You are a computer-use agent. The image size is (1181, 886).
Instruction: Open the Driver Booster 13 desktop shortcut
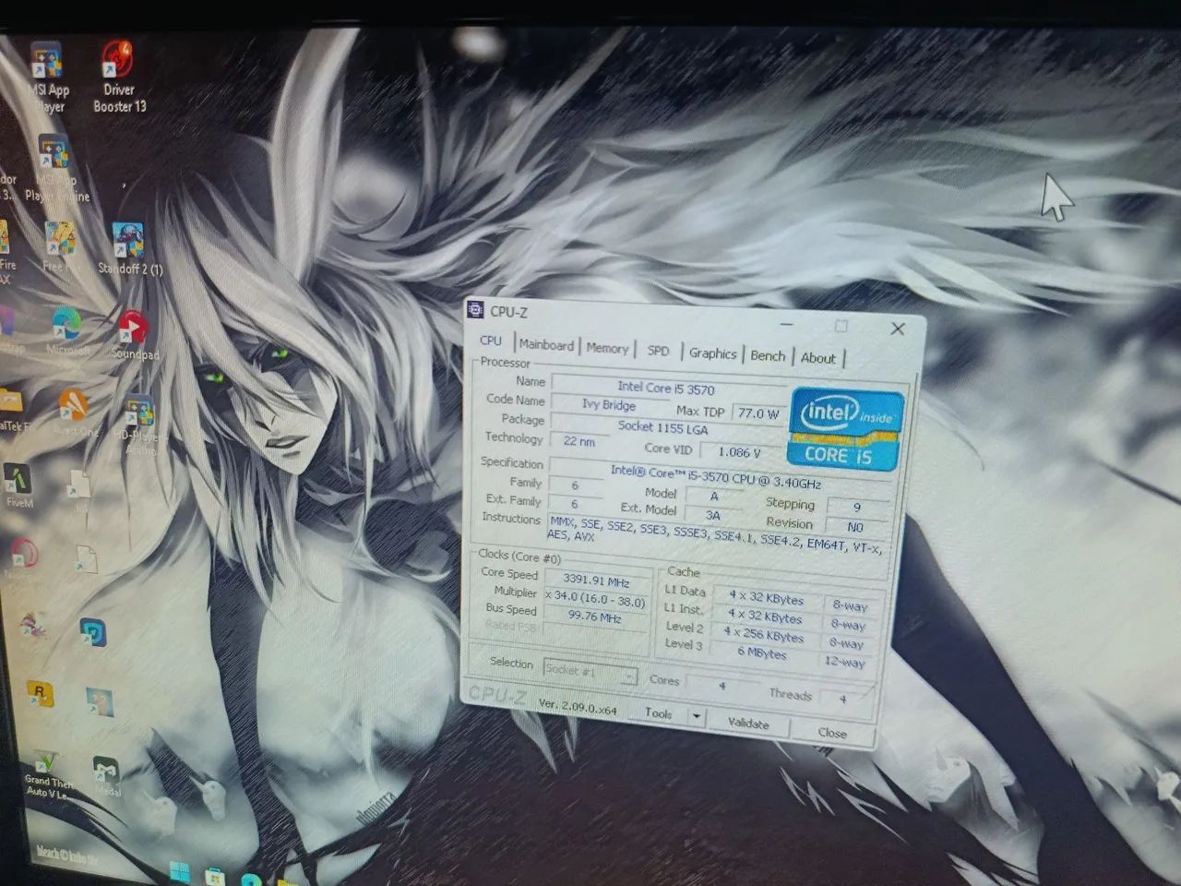click(117, 77)
